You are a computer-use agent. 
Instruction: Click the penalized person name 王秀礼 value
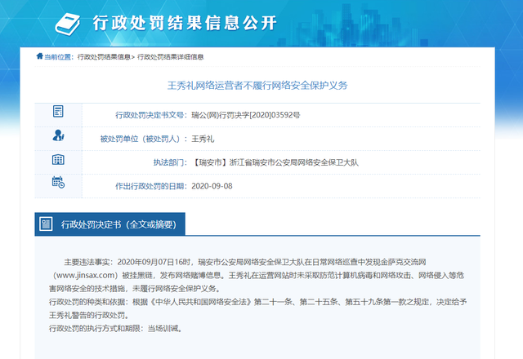202,140
